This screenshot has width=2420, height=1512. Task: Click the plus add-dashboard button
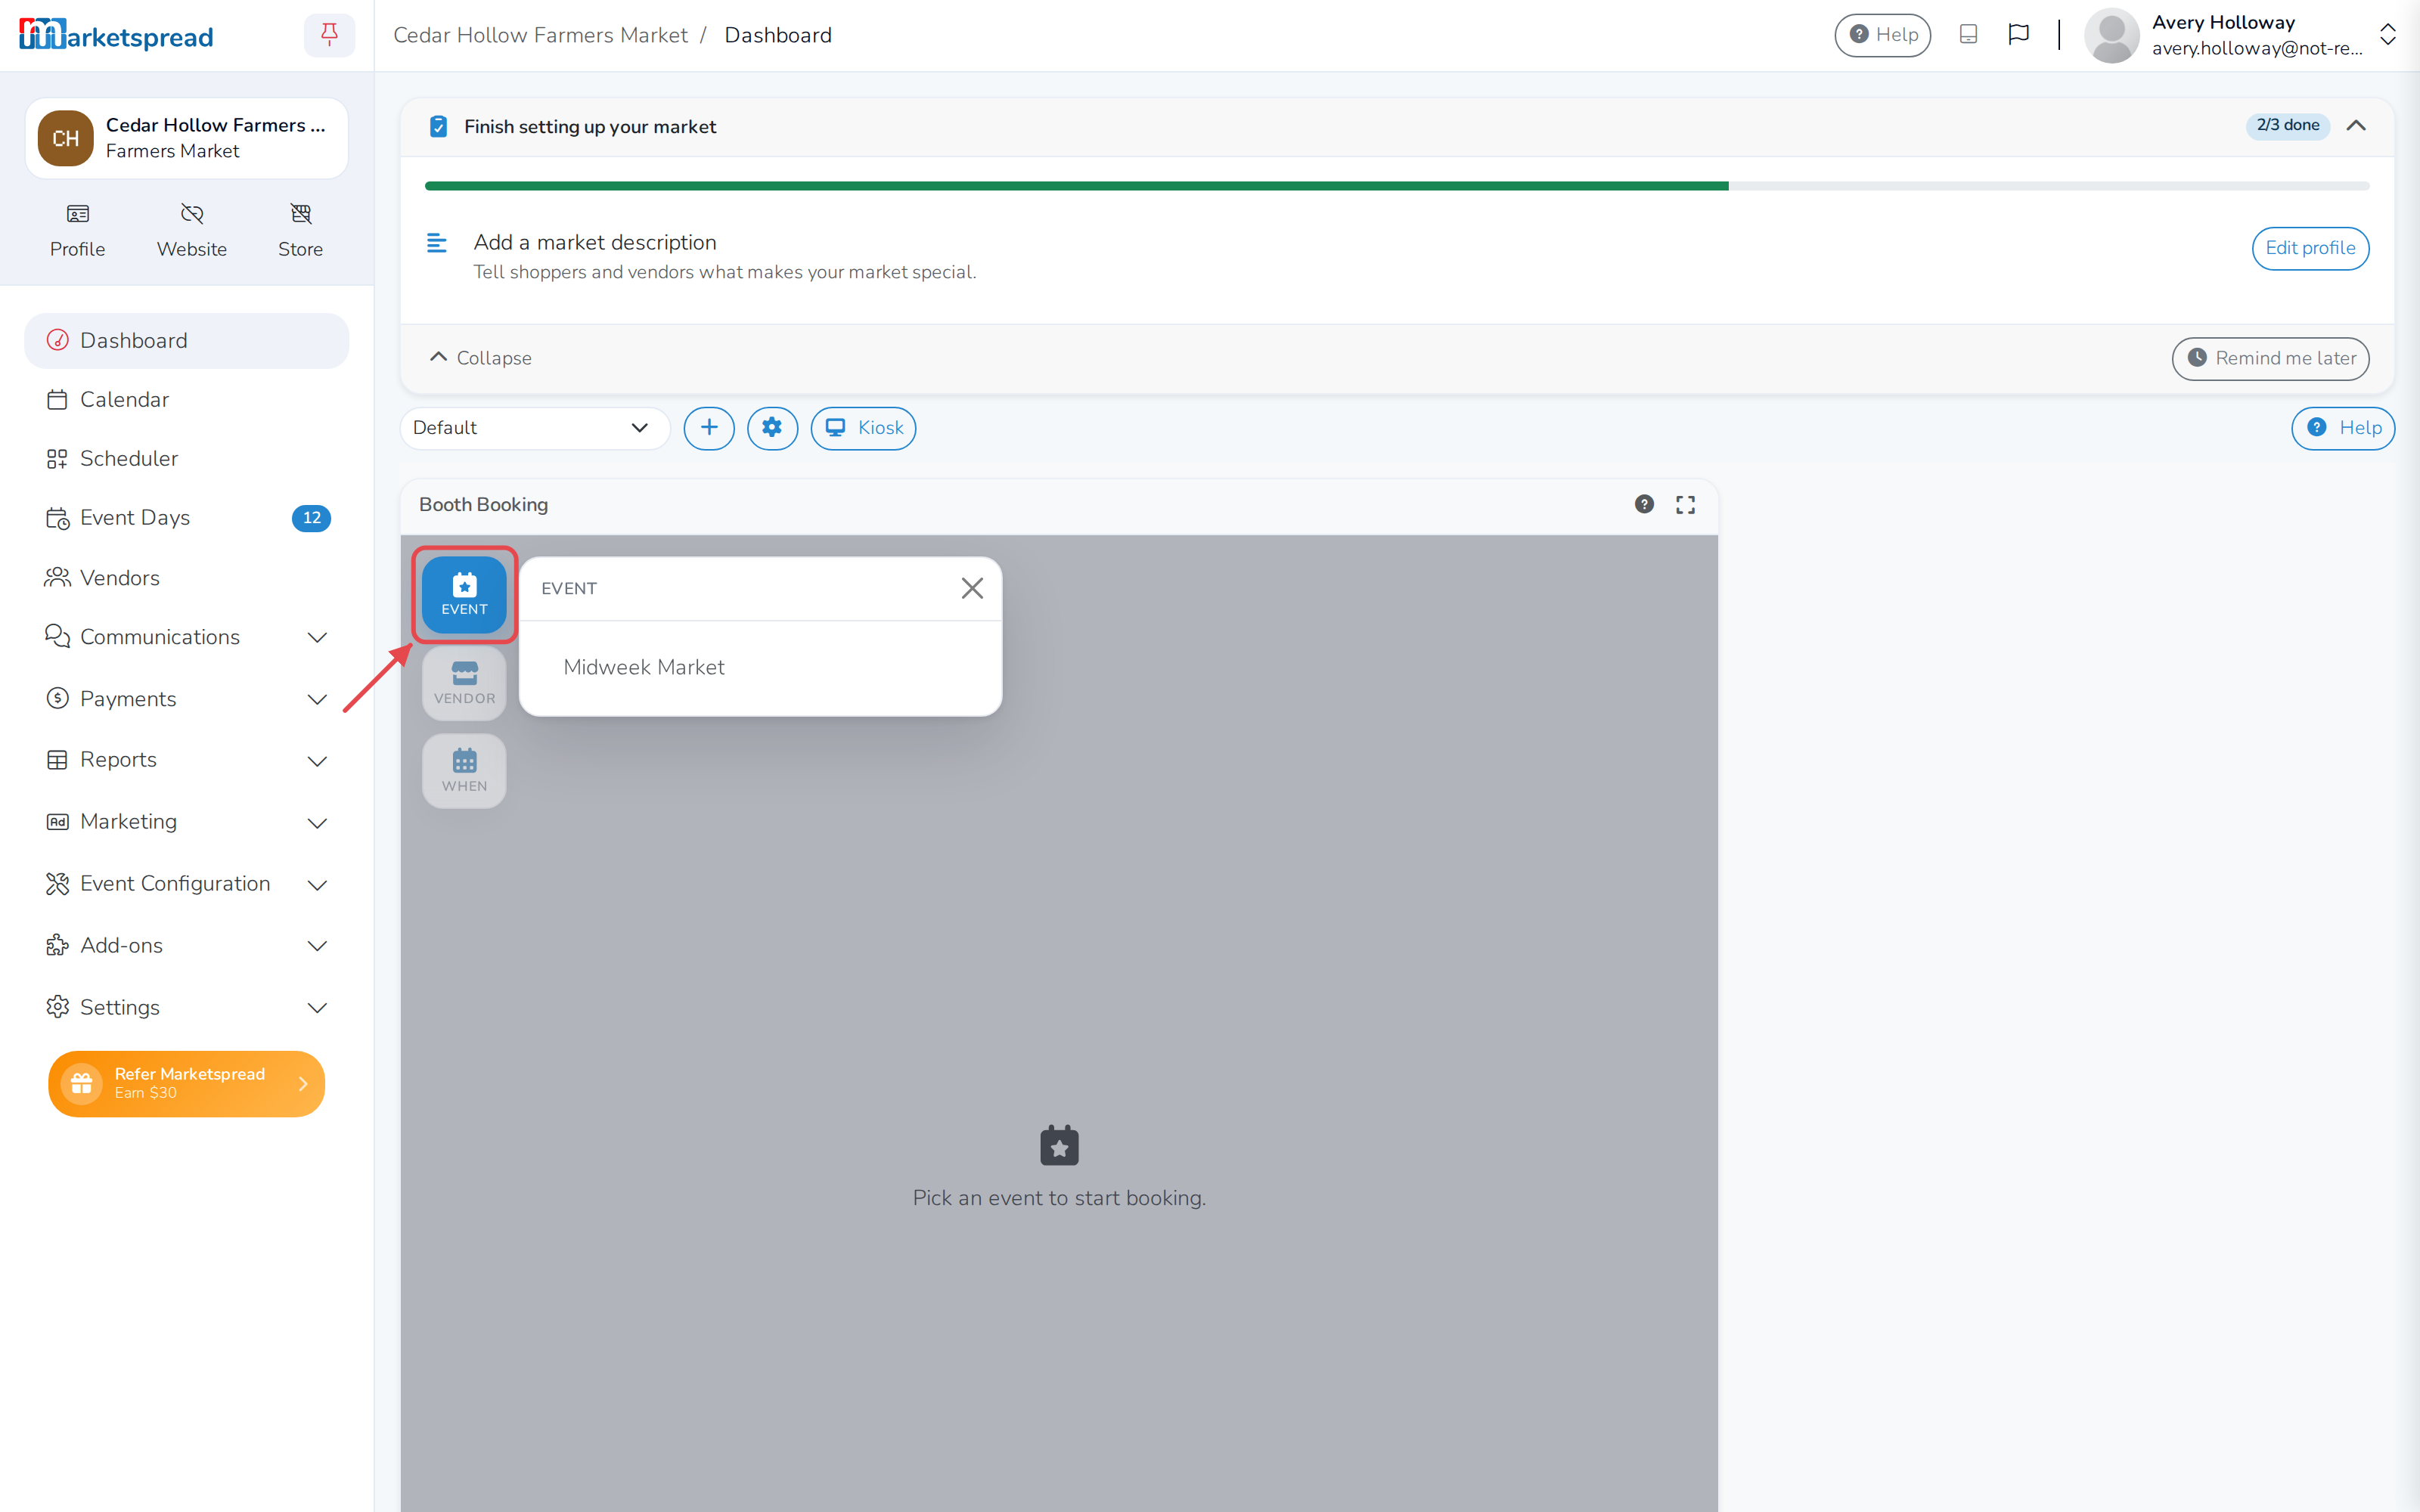click(709, 428)
